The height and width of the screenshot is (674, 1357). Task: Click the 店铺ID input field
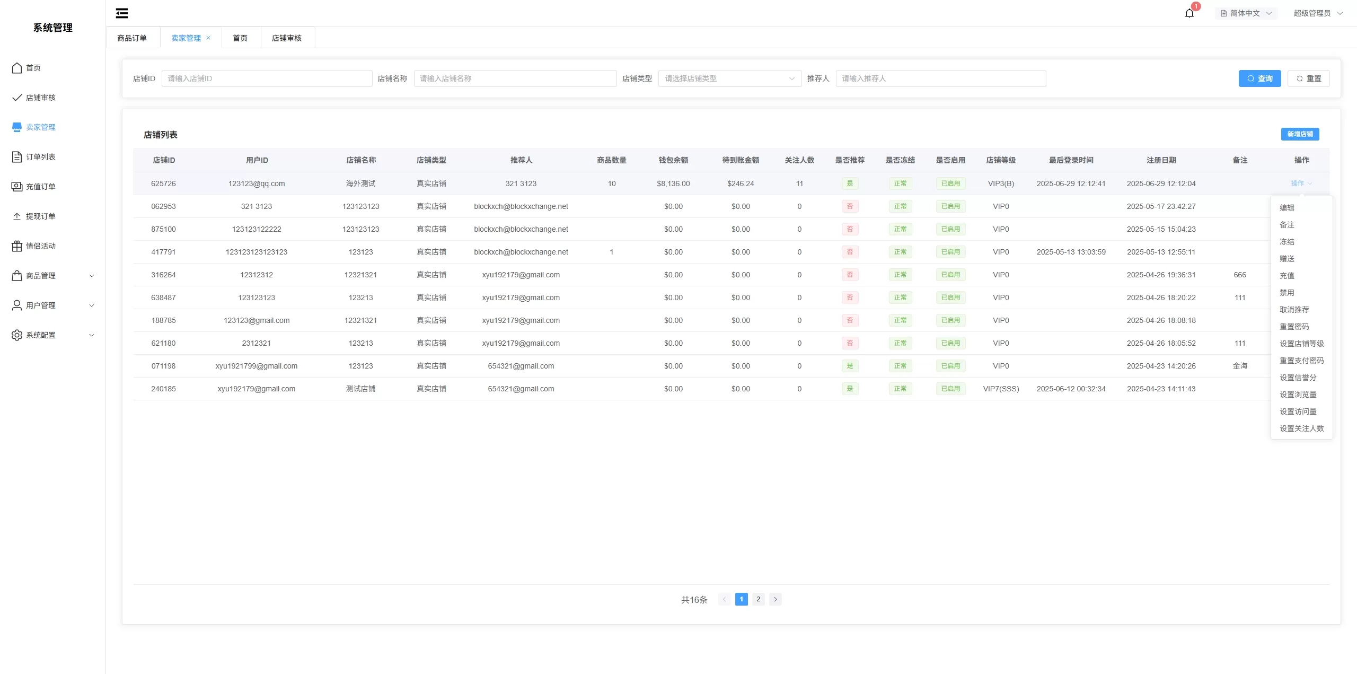tap(267, 78)
